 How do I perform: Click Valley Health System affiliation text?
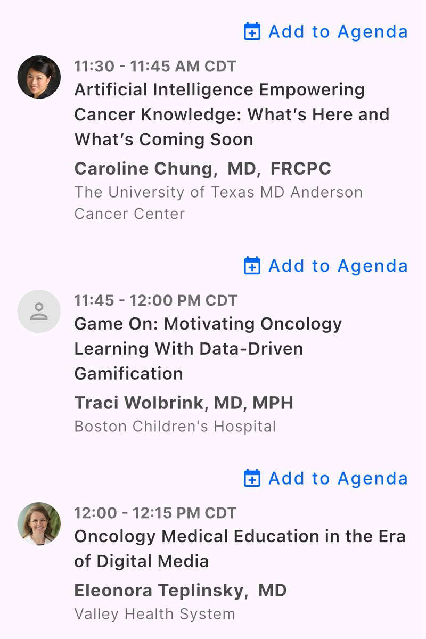tap(155, 614)
